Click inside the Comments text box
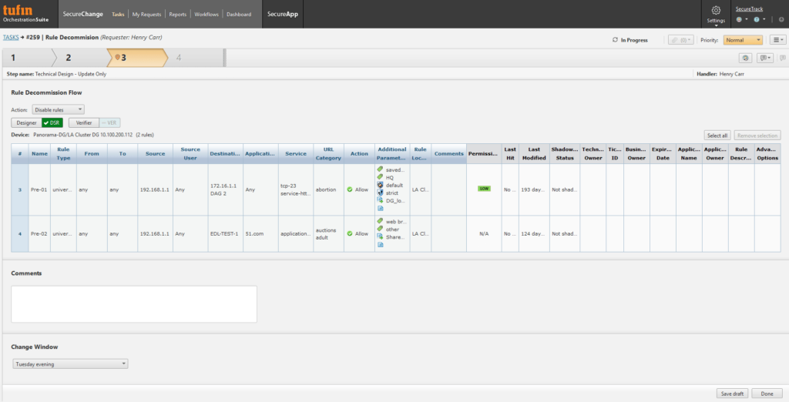The image size is (789, 402). click(133, 303)
